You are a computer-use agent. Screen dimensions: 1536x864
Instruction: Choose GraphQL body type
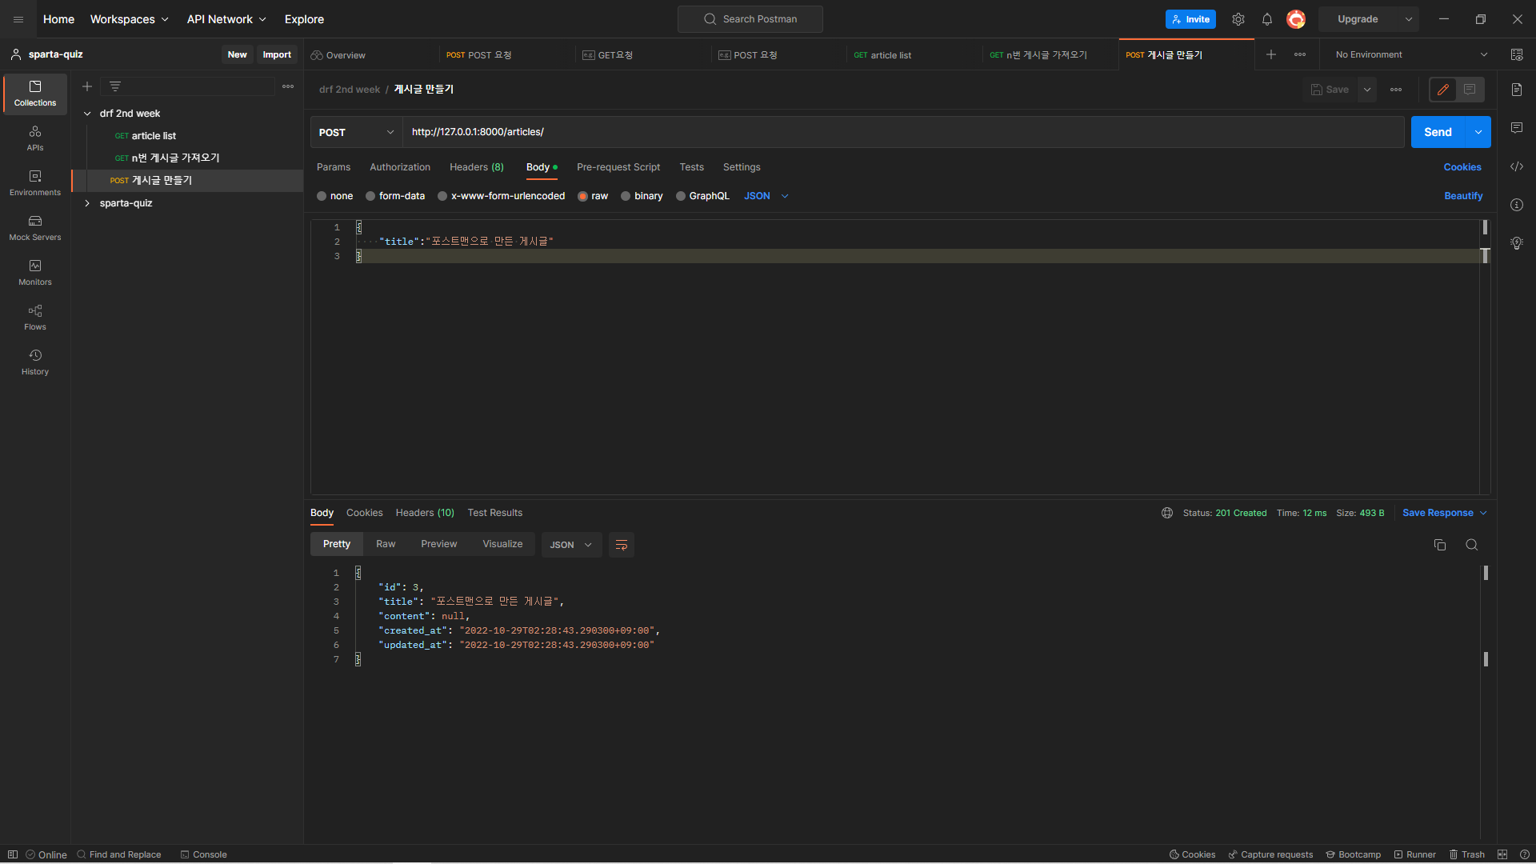[x=681, y=196]
